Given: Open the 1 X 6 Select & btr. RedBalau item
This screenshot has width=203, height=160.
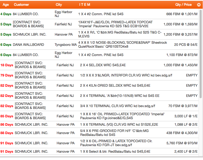Looking at the screenshot, I should 115,152.
